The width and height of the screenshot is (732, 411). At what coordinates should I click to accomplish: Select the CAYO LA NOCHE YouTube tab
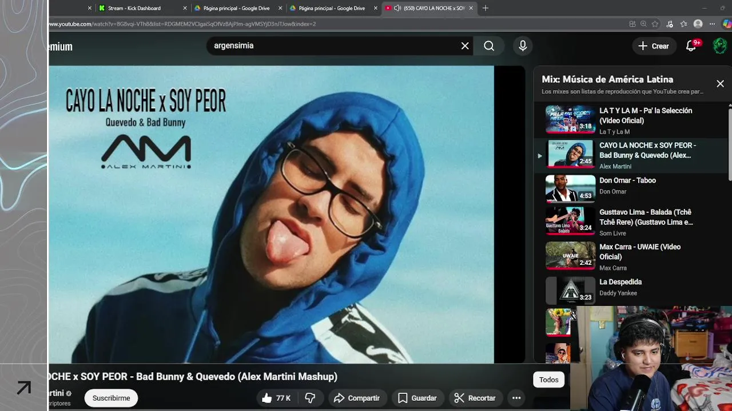coord(429,8)
